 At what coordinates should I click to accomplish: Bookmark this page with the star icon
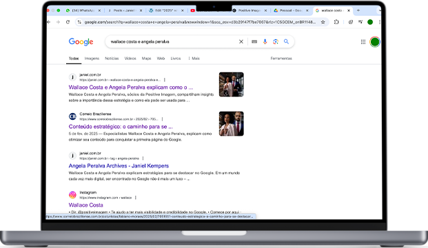(x=323, y=22)
